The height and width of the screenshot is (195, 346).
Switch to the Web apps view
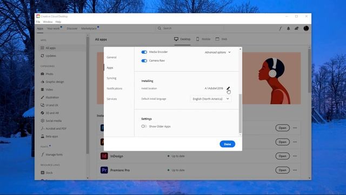coord(221,39)
